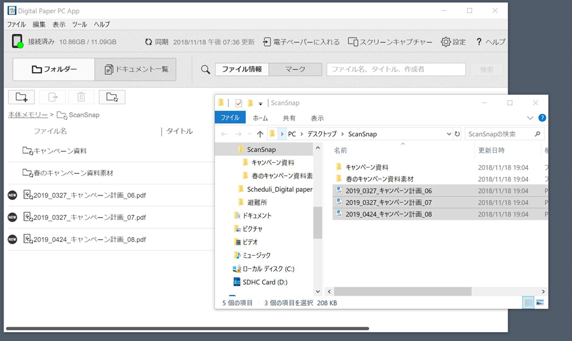Image resolution: width=572 pixels, height=341 pixels.
Task: Switch to フォルダー view tab
Action: (54, 69)
